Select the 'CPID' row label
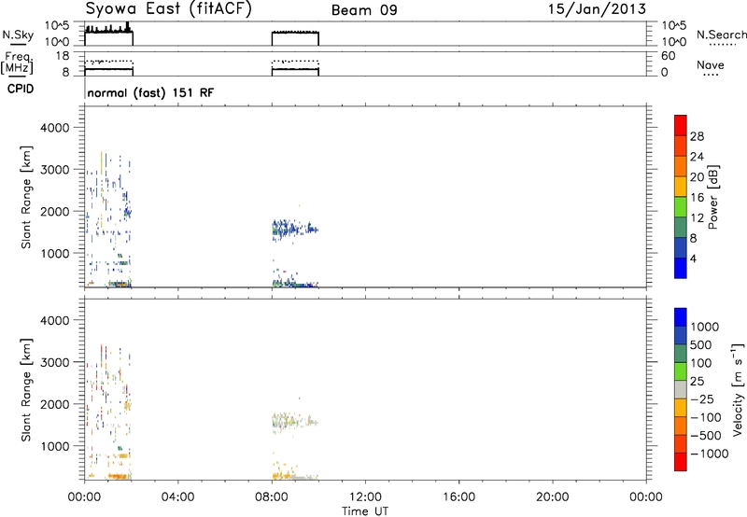Viewport: 747px width, 517px height. pos(21,89)
